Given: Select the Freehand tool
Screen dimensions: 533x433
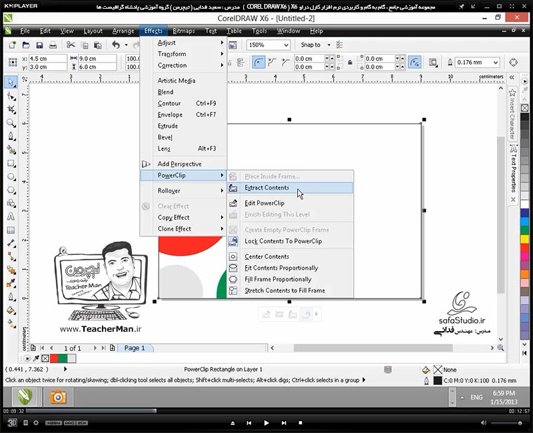Looking at the screenshot, I should 11,137.
